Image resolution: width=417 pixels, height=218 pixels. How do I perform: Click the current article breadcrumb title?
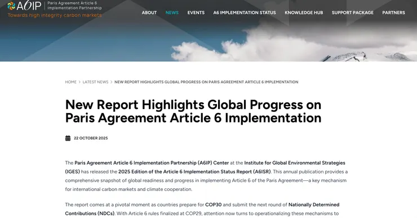206,82
